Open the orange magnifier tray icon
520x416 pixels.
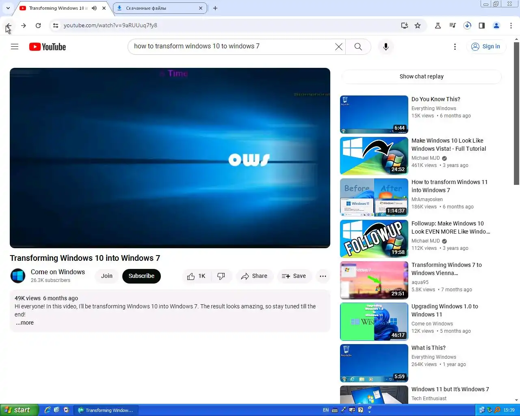coord(497,410)
